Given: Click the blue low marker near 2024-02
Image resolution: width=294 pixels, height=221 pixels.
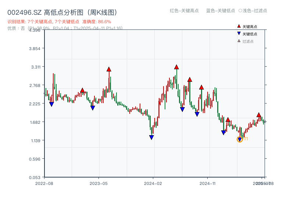Looking at the screenshot, I should tap(151, 137).
